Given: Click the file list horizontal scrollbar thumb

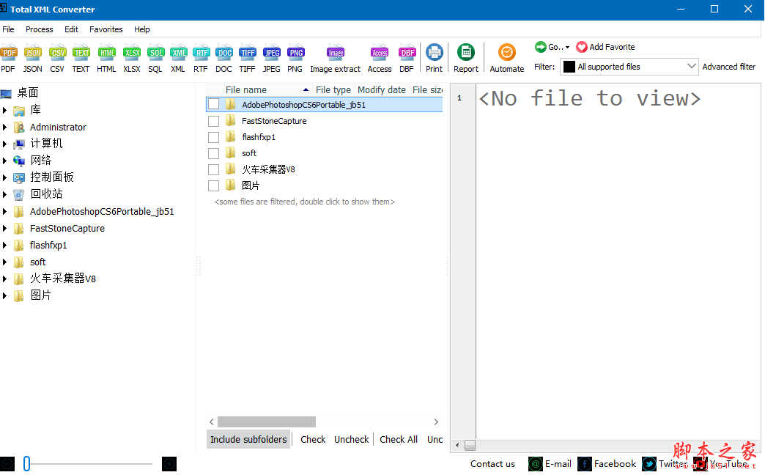Looking at the screenshot, I should pyautogui.click(x=267, y=421).
